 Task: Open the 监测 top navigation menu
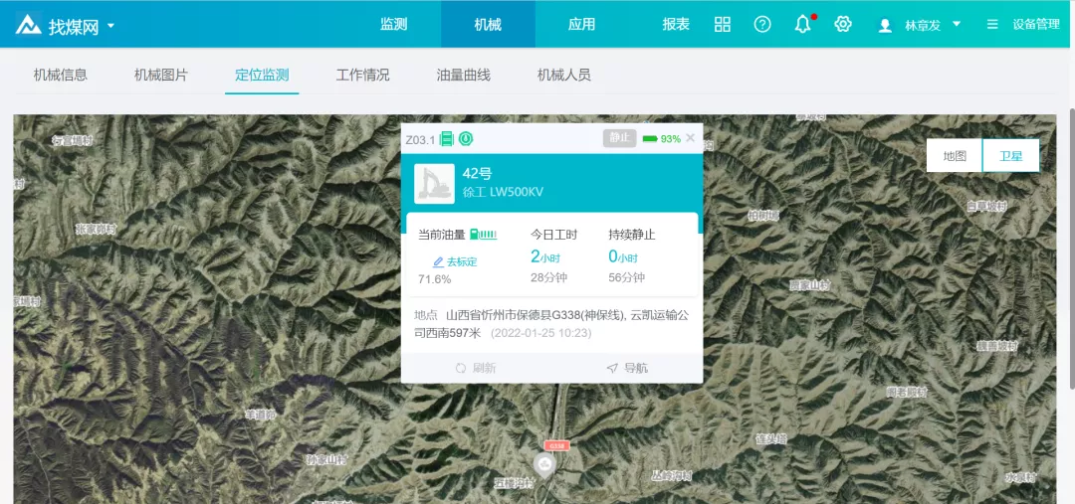tap(394, 24)
